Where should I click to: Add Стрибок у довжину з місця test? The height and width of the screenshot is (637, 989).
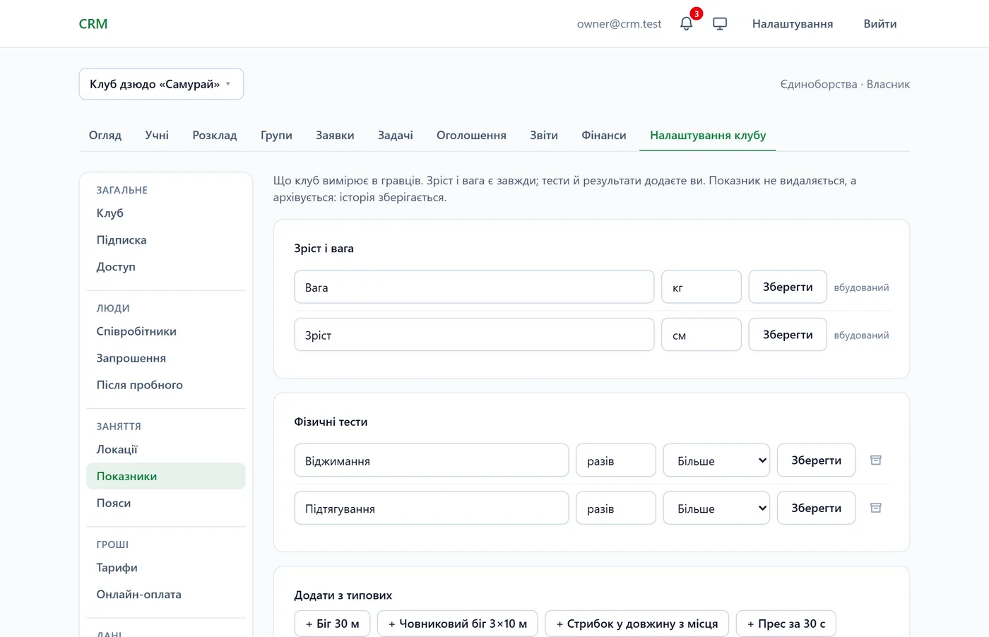pos(637,624)
